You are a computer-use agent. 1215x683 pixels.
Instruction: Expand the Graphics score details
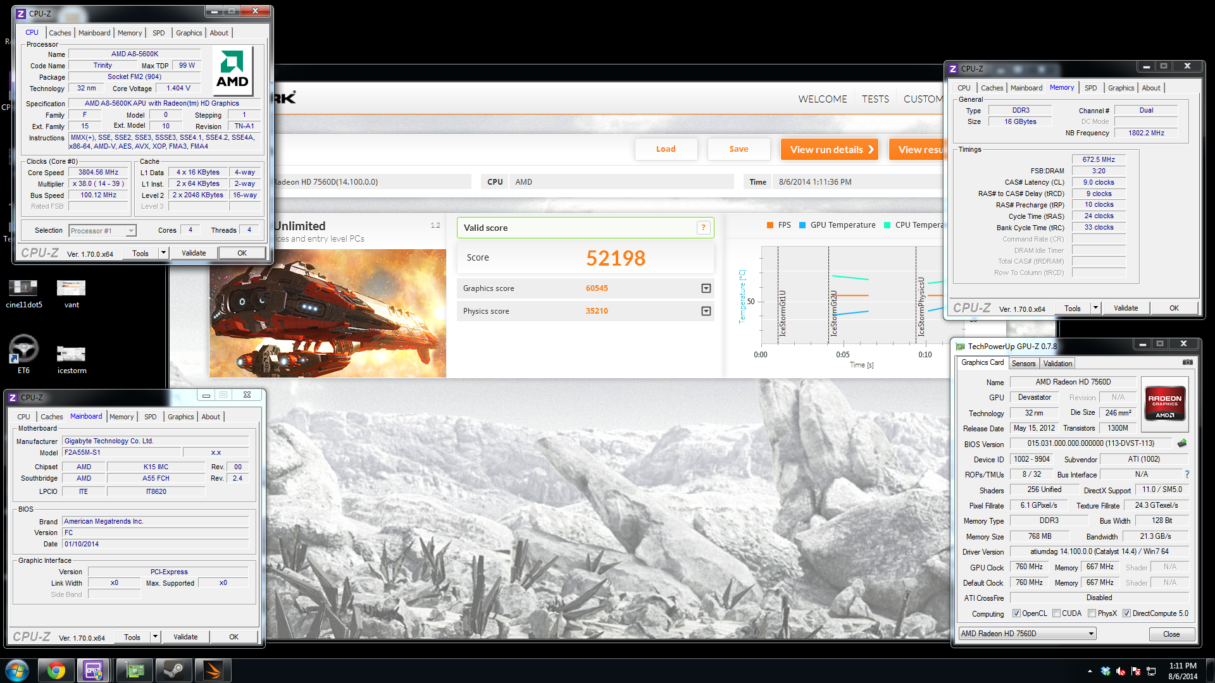click(x=706, y=288)
